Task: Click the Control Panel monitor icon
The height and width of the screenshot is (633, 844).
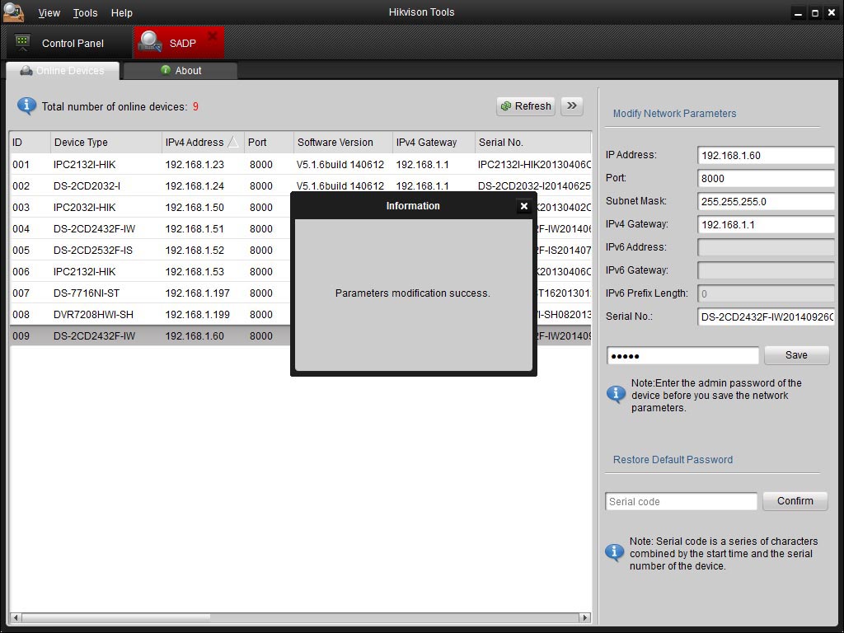Action: click(22, 43)
